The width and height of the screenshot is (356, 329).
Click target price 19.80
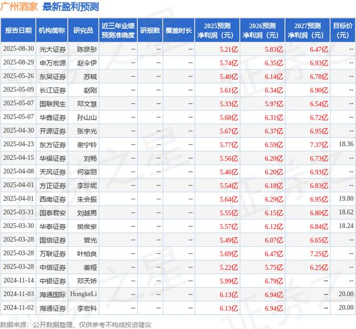[x=346, y=198]
